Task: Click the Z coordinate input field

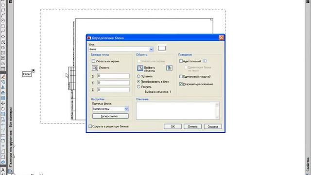Action: (x=113, y=89)
